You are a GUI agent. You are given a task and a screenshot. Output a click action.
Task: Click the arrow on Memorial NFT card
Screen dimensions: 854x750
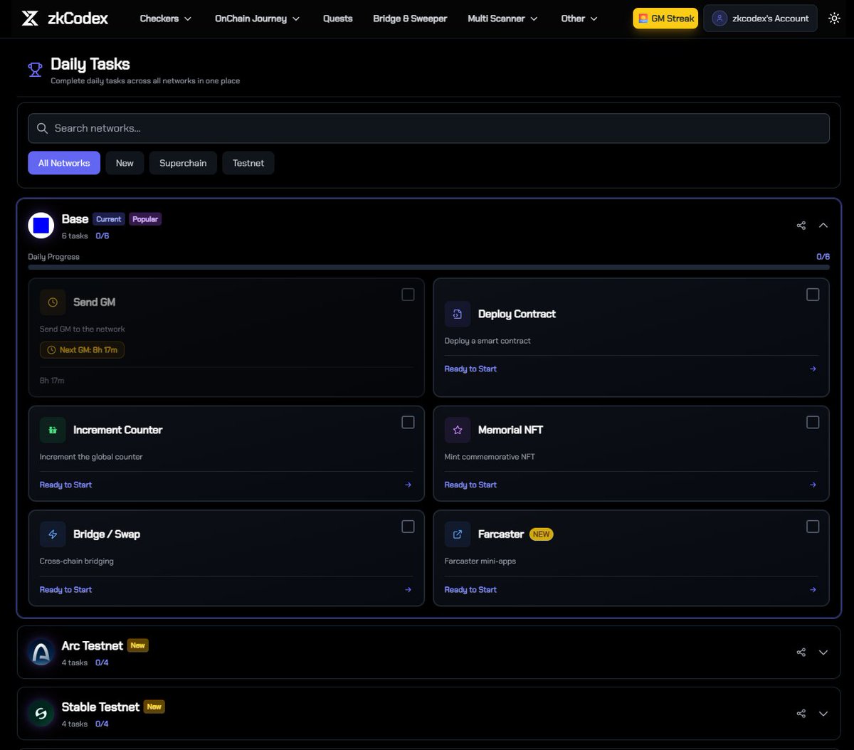point(813,485)
